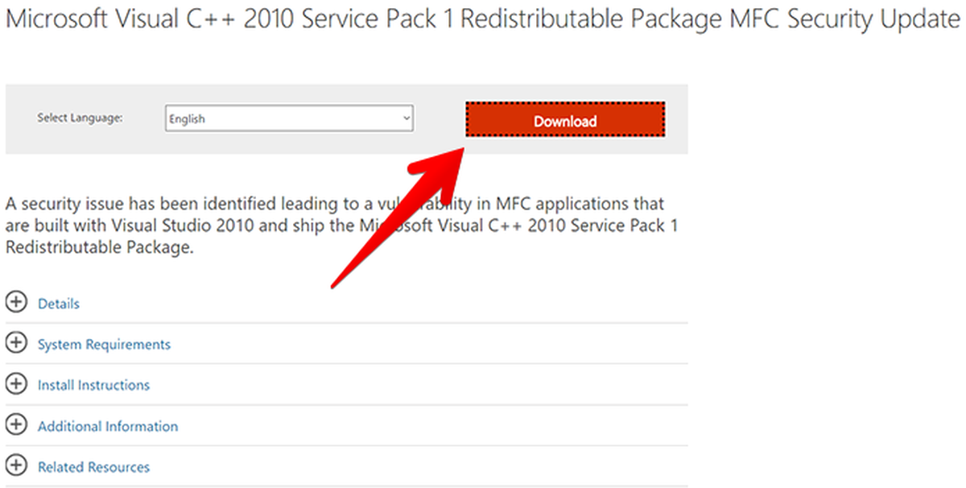Click the "Select Language:" label
966x488 pixels.
point(80,118)
